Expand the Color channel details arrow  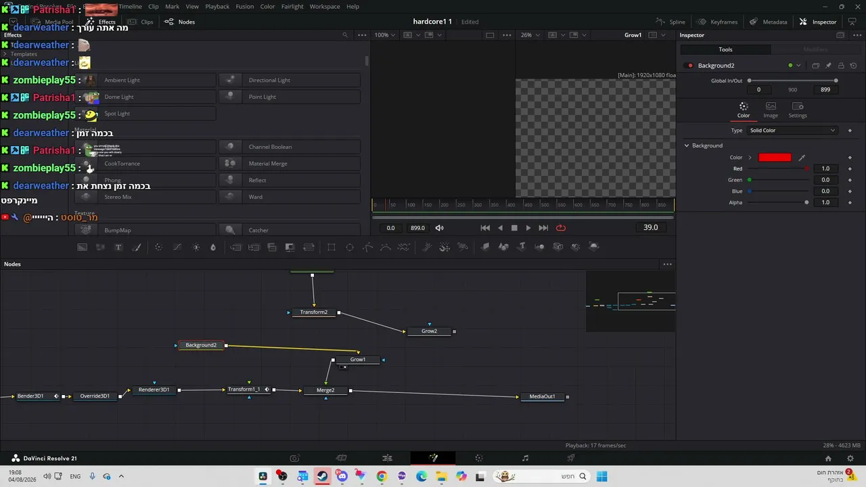tap(750, 158)
